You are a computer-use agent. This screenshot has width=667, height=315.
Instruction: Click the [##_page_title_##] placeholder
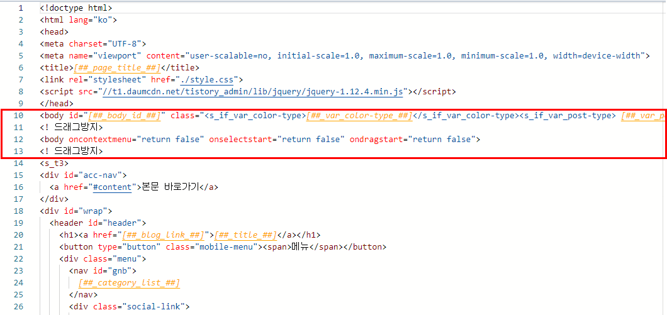(x=117, y=68)
